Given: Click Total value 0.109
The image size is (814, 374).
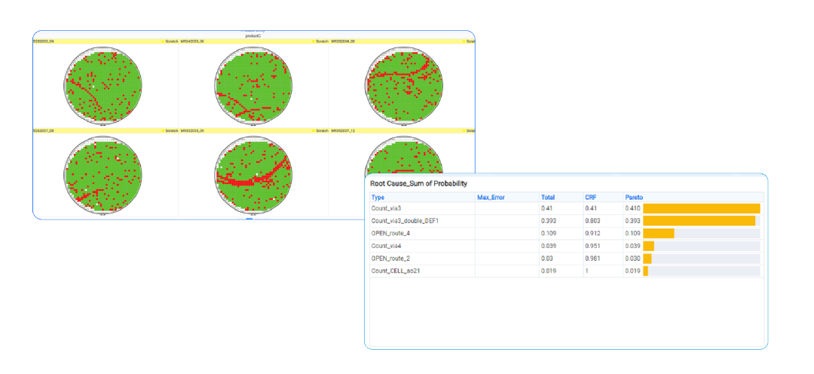Looking at the screenshot, I should pos(549,233).
